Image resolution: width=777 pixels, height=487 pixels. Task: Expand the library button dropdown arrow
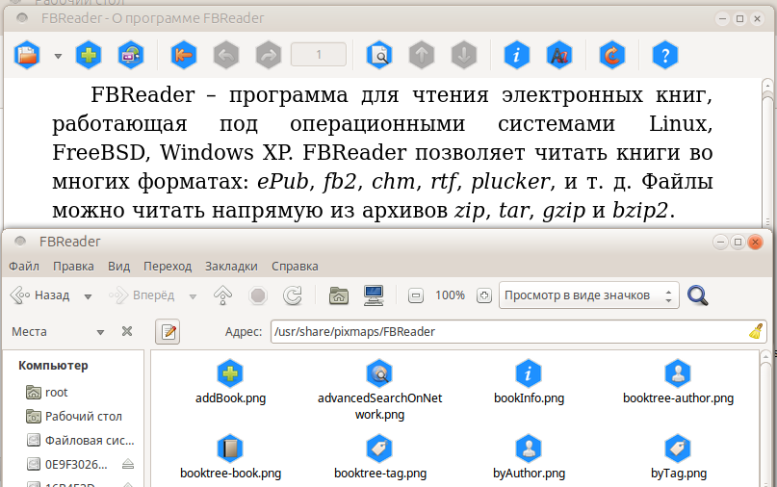[x=58, y=56]
